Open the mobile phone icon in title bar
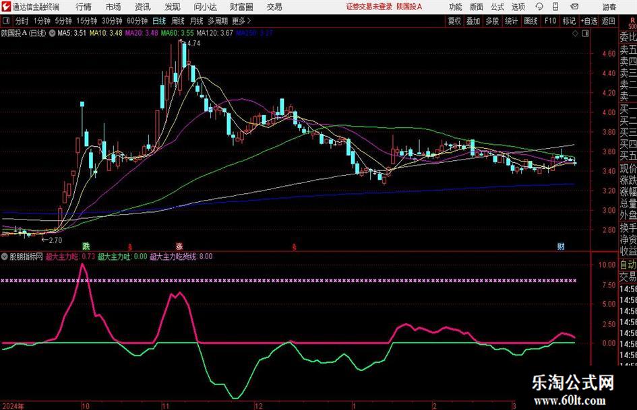This screenshot has width=637, height=410. point(555,7)
